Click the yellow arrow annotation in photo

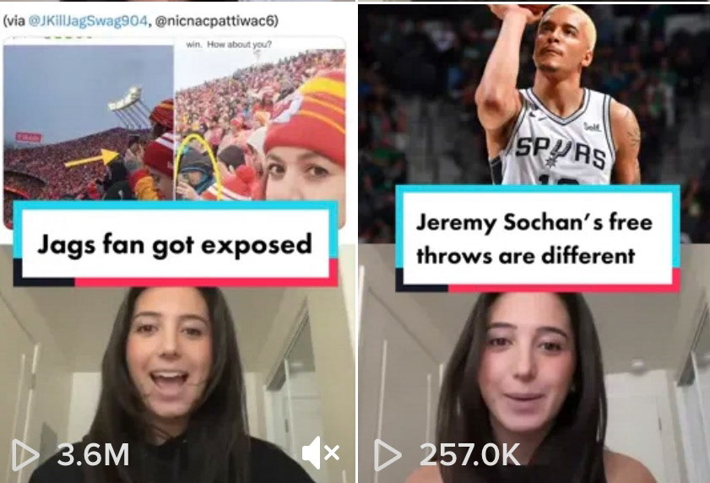pyautogui.click(x=92, y=159)
